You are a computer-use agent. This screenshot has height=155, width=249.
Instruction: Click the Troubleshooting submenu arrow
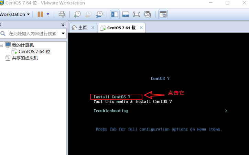[x=226, y=111]
